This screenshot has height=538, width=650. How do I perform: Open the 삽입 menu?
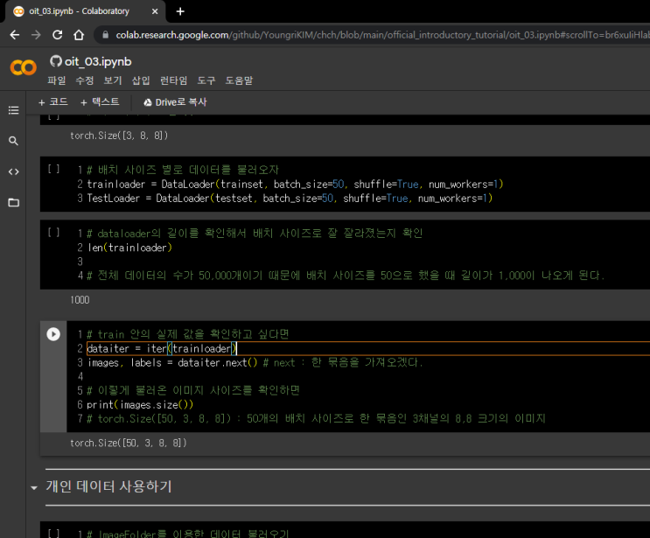point(141,80)
